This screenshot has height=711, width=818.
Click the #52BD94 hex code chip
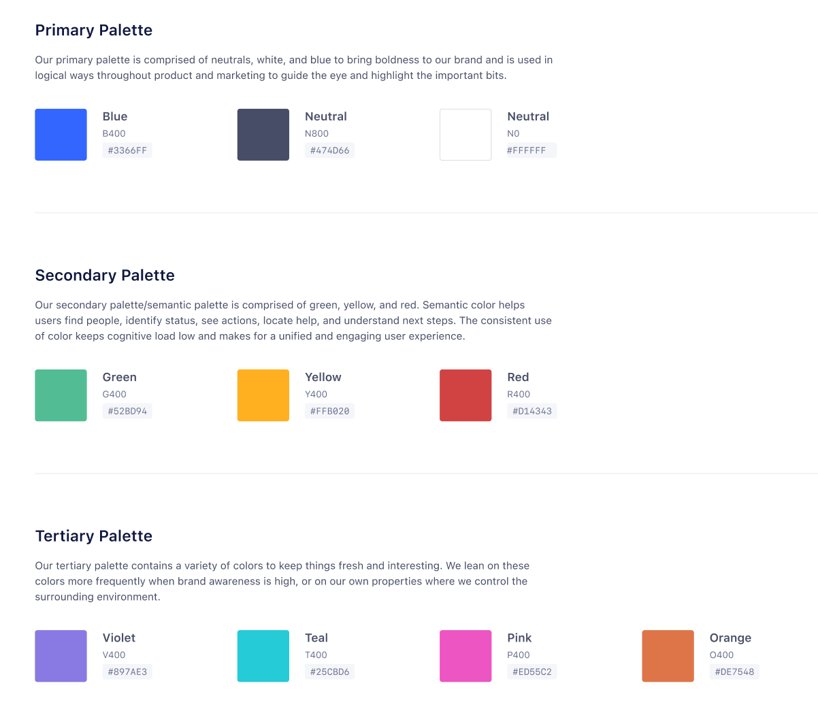point(127,411)
